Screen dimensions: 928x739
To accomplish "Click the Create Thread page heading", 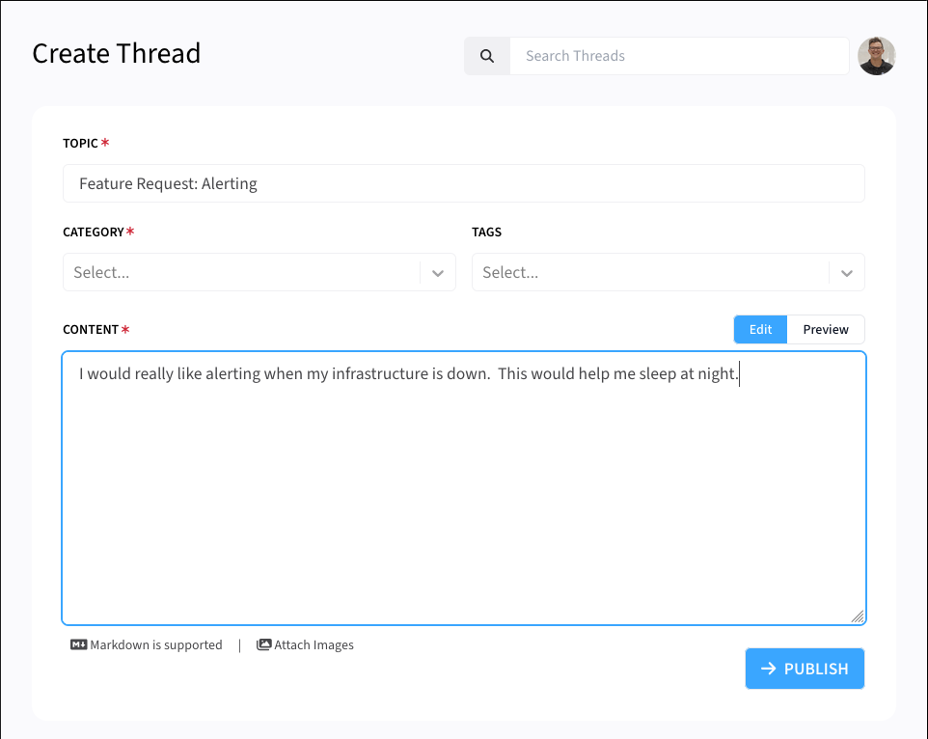I will point(117,53).
